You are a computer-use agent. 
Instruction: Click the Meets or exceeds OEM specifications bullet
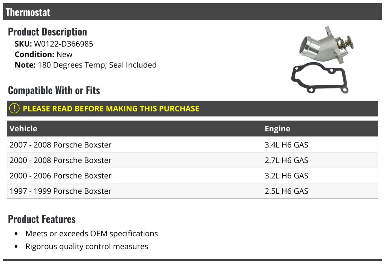click(91, 233)
